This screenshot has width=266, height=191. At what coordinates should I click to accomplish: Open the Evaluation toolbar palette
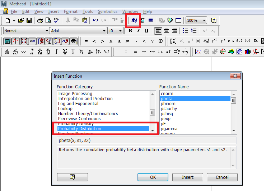[32, 41]
